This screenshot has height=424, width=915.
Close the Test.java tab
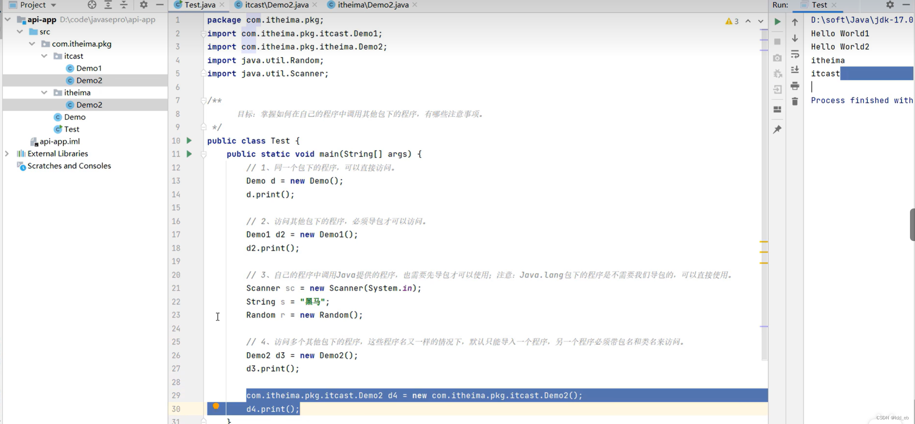pos(222,5)
